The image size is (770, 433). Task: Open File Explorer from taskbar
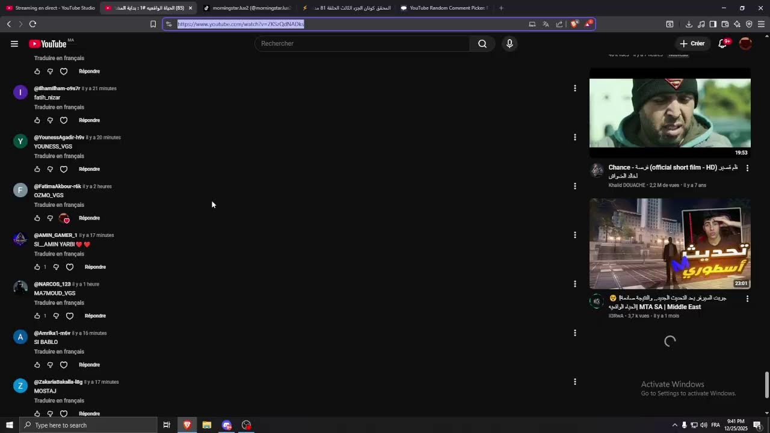[x=207, y=425]
